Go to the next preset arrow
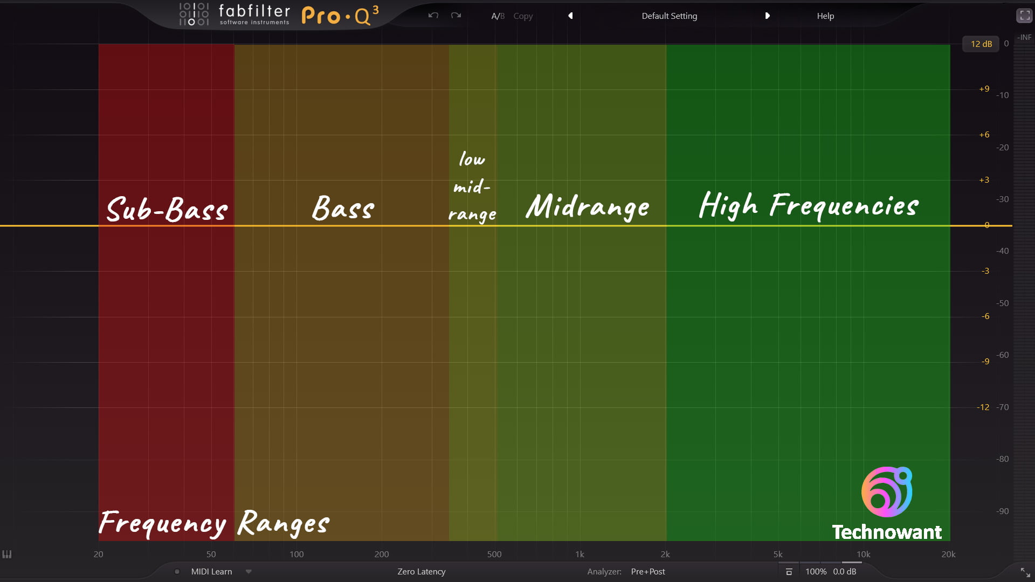 tap(767, 16)
